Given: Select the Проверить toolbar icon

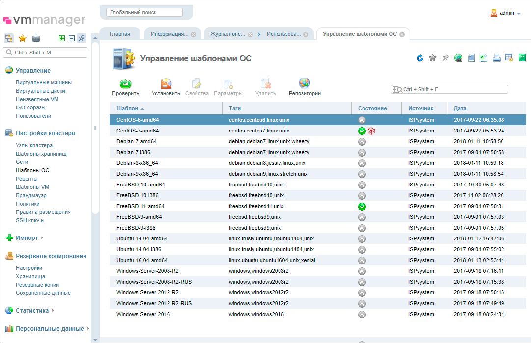Looking at the screenshot, I should tap(124, 84).
